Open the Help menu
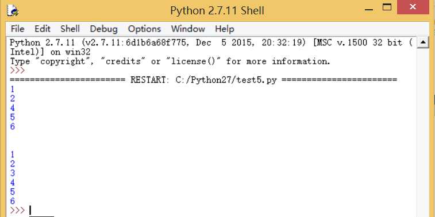Image resolution: width=435 pixels, height=217 pixels. pos(225,29)
